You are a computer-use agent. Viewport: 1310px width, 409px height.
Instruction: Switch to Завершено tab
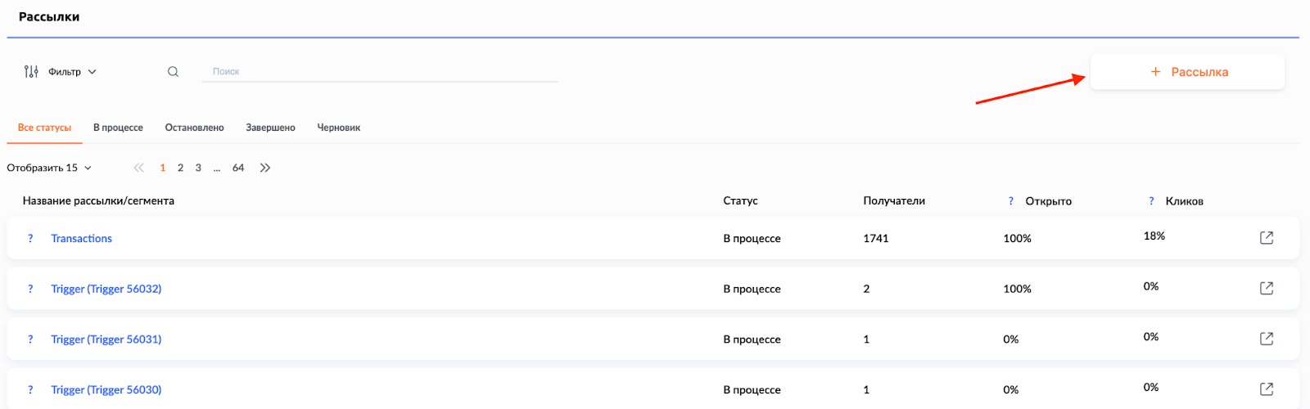click(x=270, y=128)
